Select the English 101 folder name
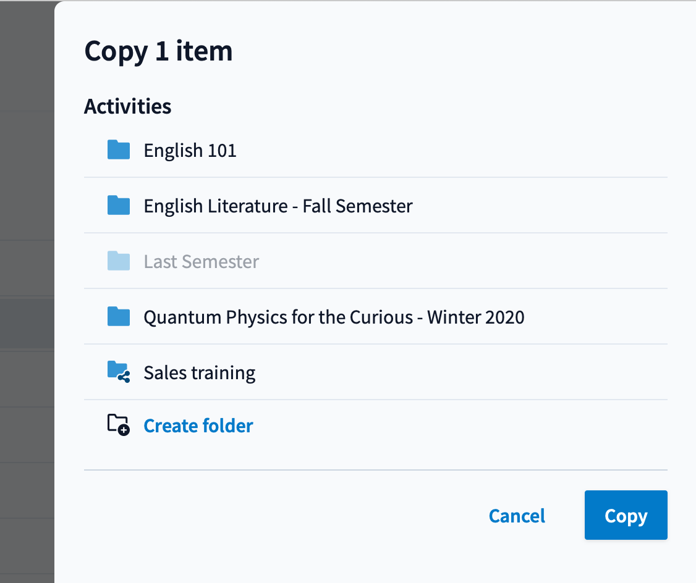 (x=190, y=150)
